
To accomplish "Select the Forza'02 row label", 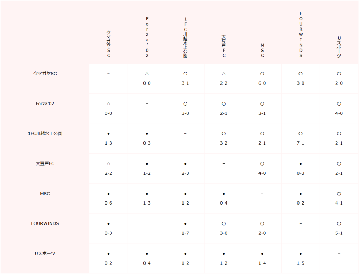I will (x=45, y=103).
